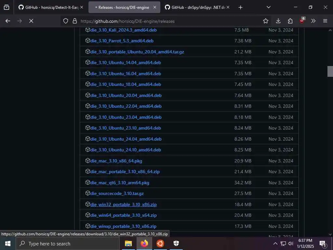
Task: Open the volume control tray icon
Action: [291, 243]
